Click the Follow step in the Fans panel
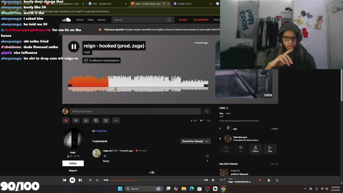Viewport: 343px width, 193px height. click(x=255, y=149)
